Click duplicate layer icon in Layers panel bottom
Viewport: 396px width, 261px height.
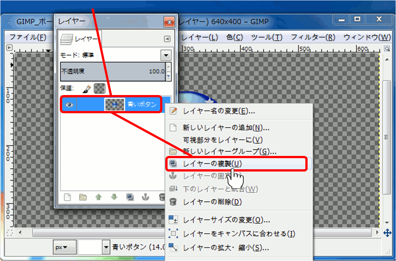[130, 197]
